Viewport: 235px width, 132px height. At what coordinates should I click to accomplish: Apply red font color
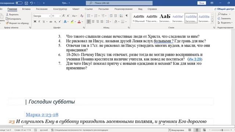click(79, 22)
